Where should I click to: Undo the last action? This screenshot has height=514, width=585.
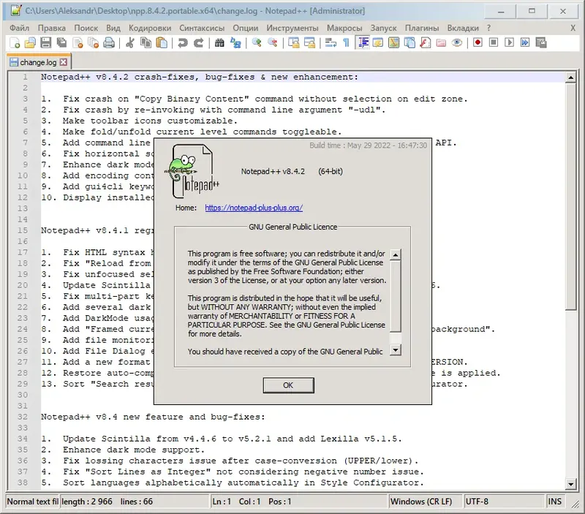pyautogui.click(x=182, y=43)
